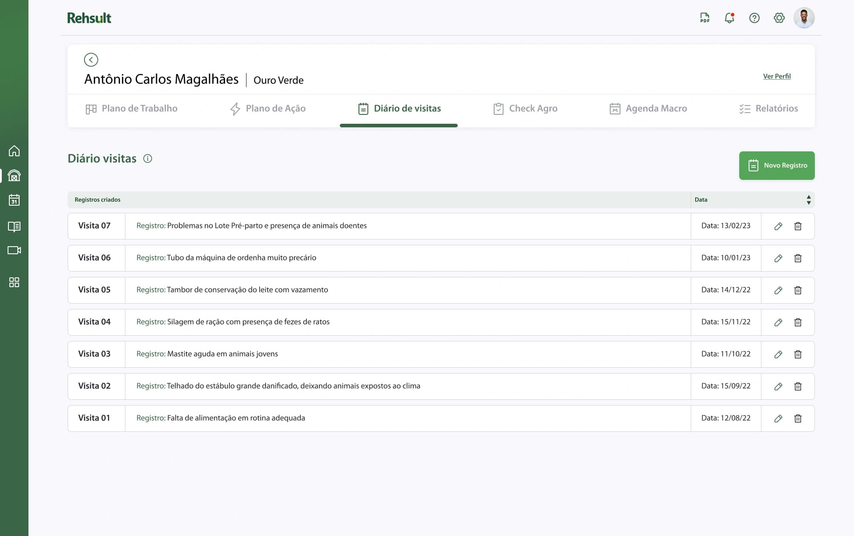Open Home in the sidebar
Screen dimensions: 854x536
click(14, 151)
